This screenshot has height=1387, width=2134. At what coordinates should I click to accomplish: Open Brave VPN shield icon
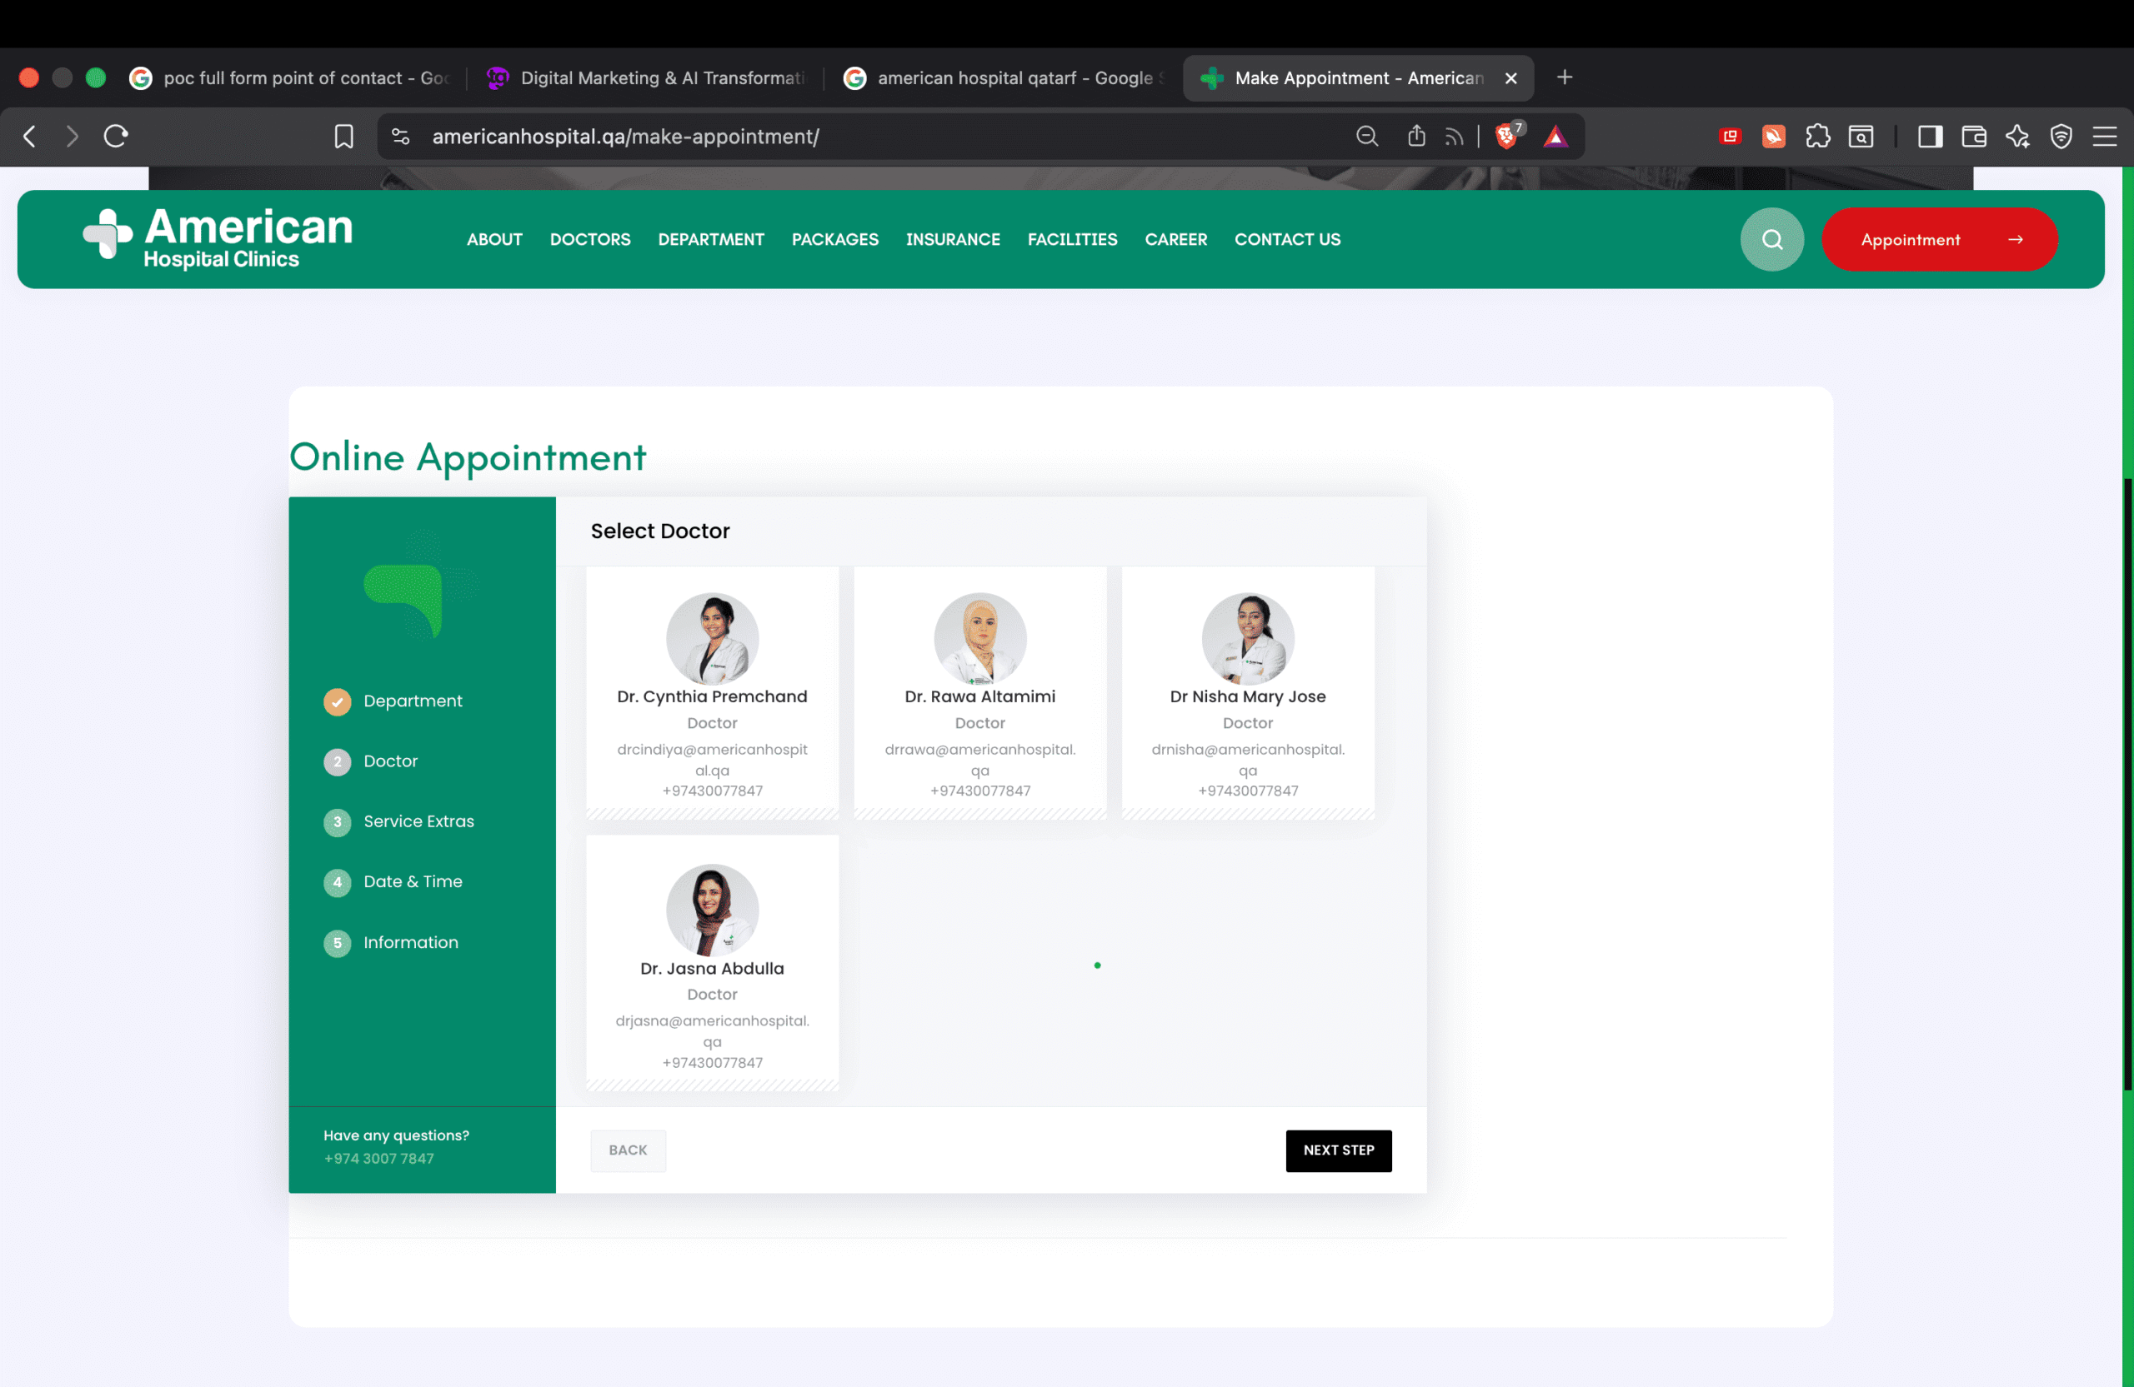point(2061,136)
